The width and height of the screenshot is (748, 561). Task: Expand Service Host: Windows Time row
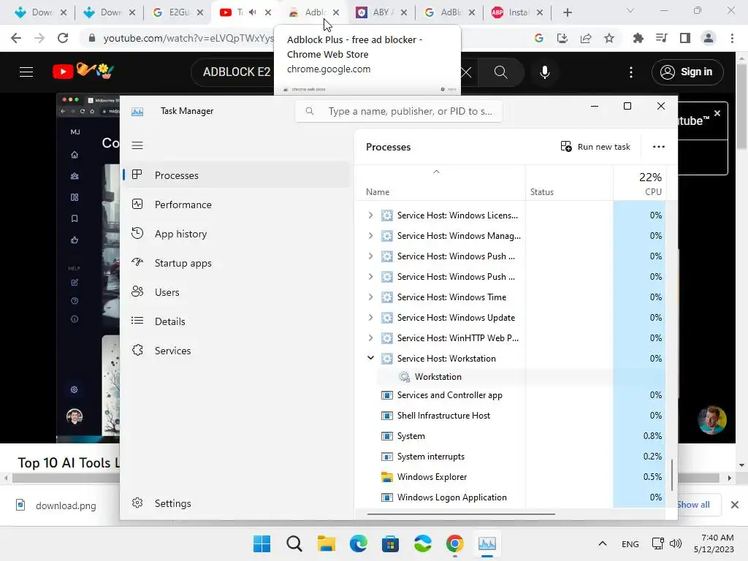(x=370, y=297)
